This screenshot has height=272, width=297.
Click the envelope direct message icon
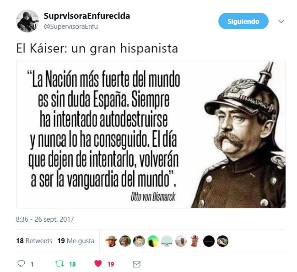(136, 264)
